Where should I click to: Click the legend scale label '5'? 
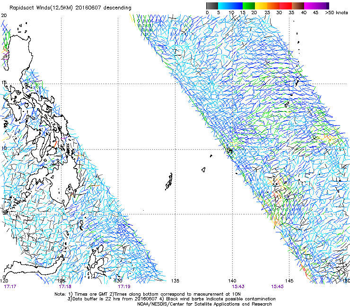(x=219, y=12)
